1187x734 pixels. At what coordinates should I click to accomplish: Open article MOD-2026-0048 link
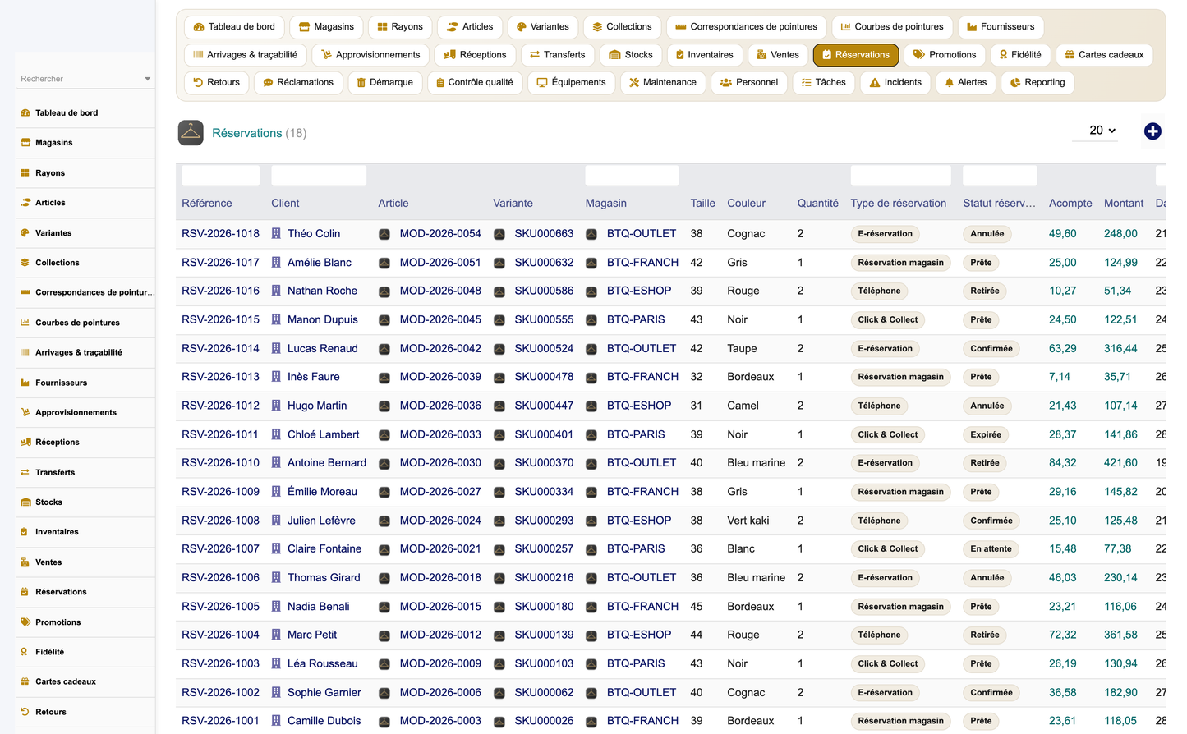(440, 291)
